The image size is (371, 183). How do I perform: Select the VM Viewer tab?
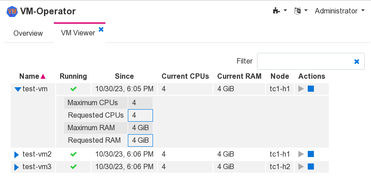pyautogui.click(x=78, y=33)
